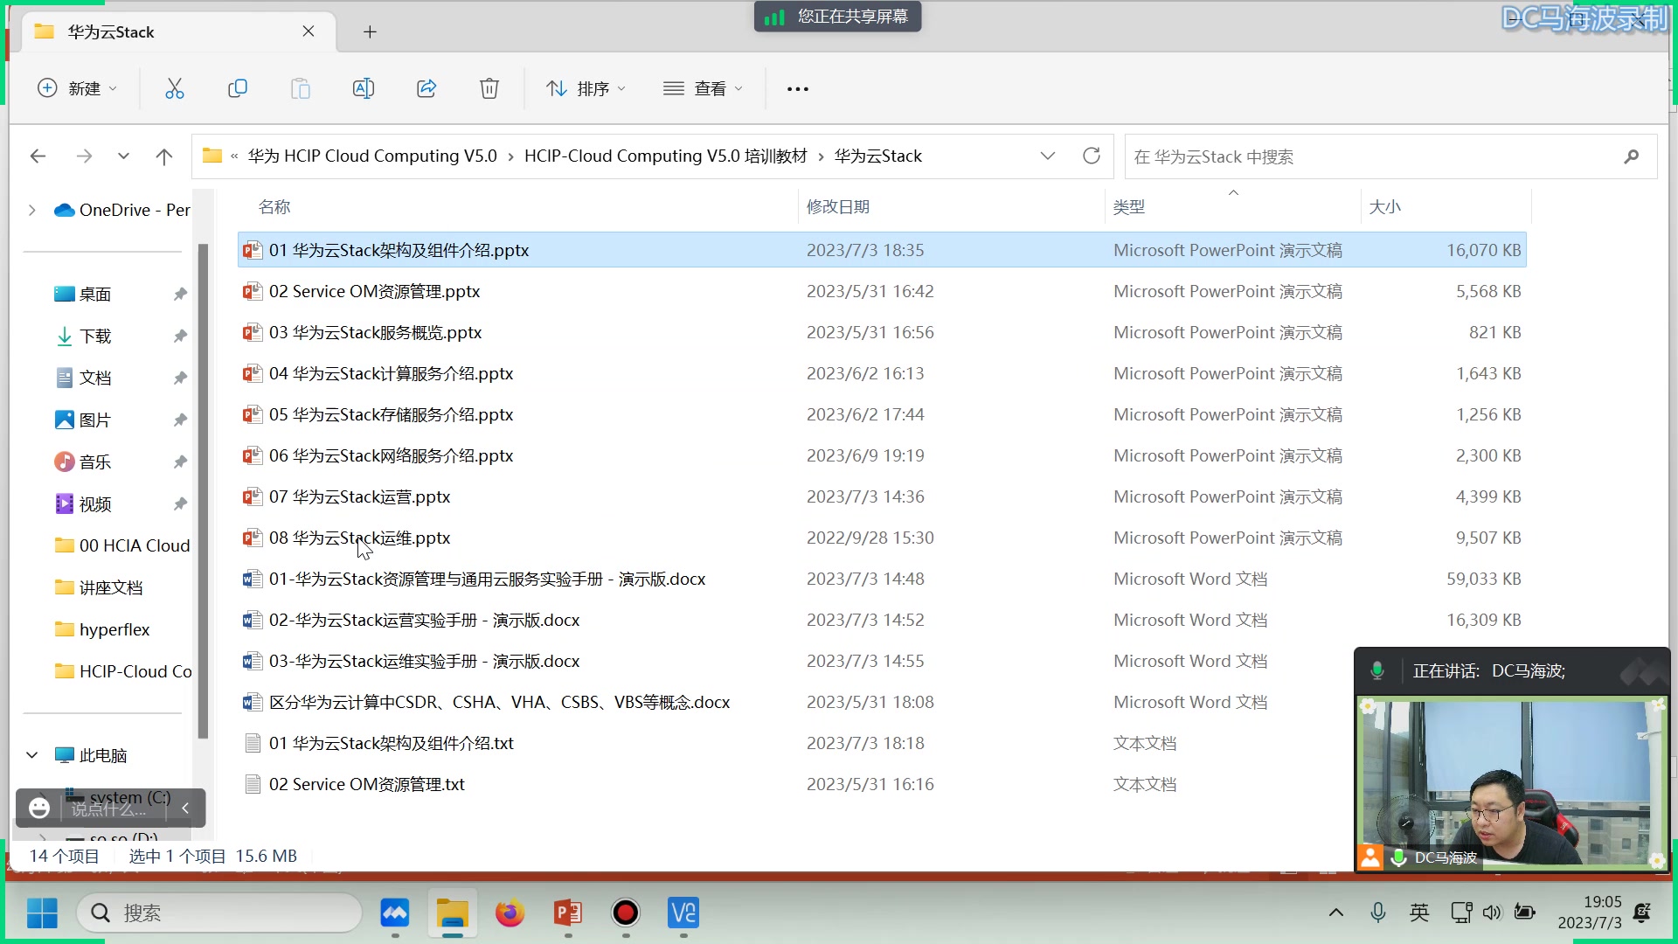Click the Rename icon in toolbar
Screen dimensions: 1678x944
point(364,88)
